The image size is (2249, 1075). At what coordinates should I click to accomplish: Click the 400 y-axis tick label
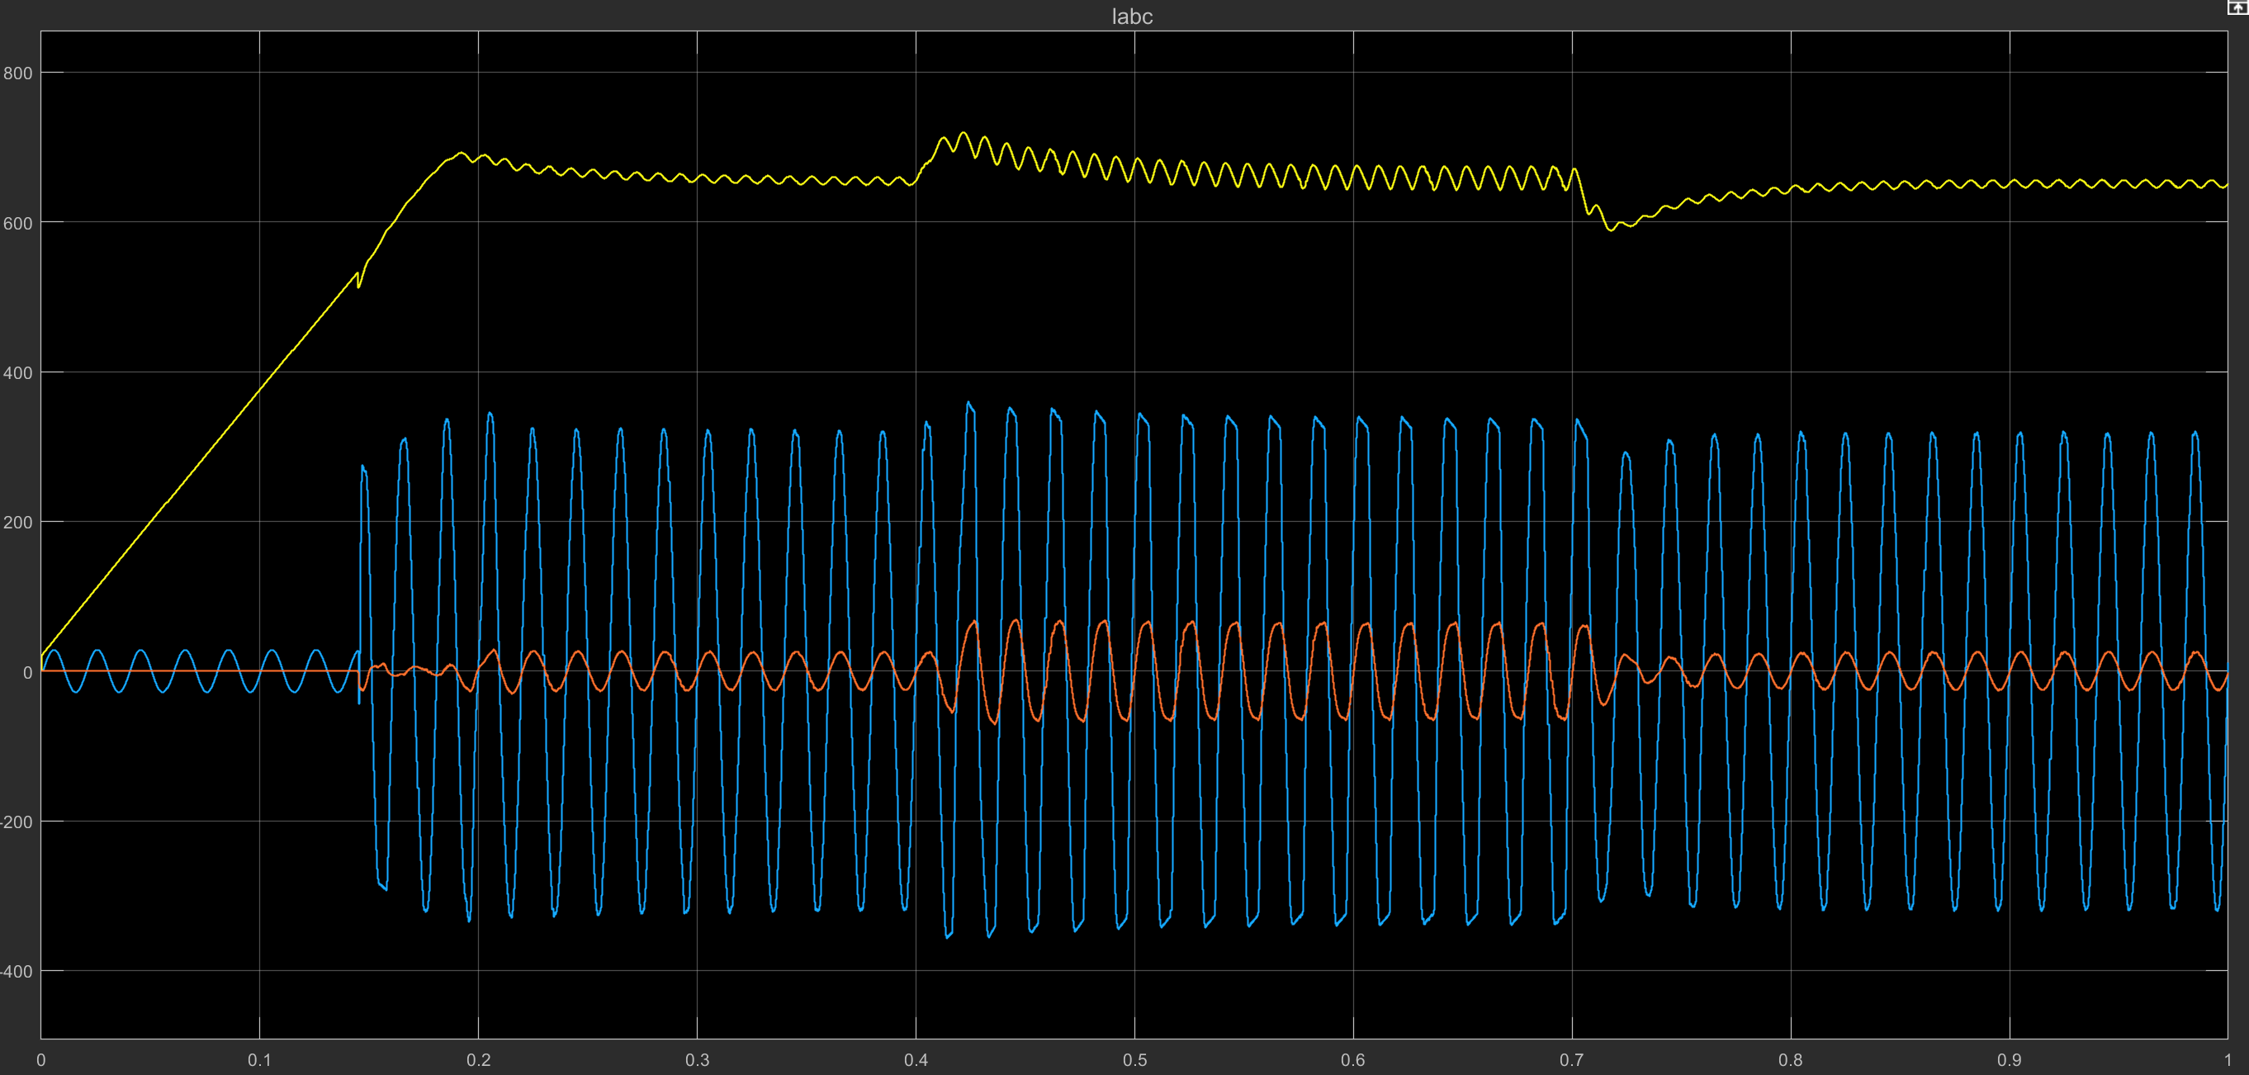17,373
